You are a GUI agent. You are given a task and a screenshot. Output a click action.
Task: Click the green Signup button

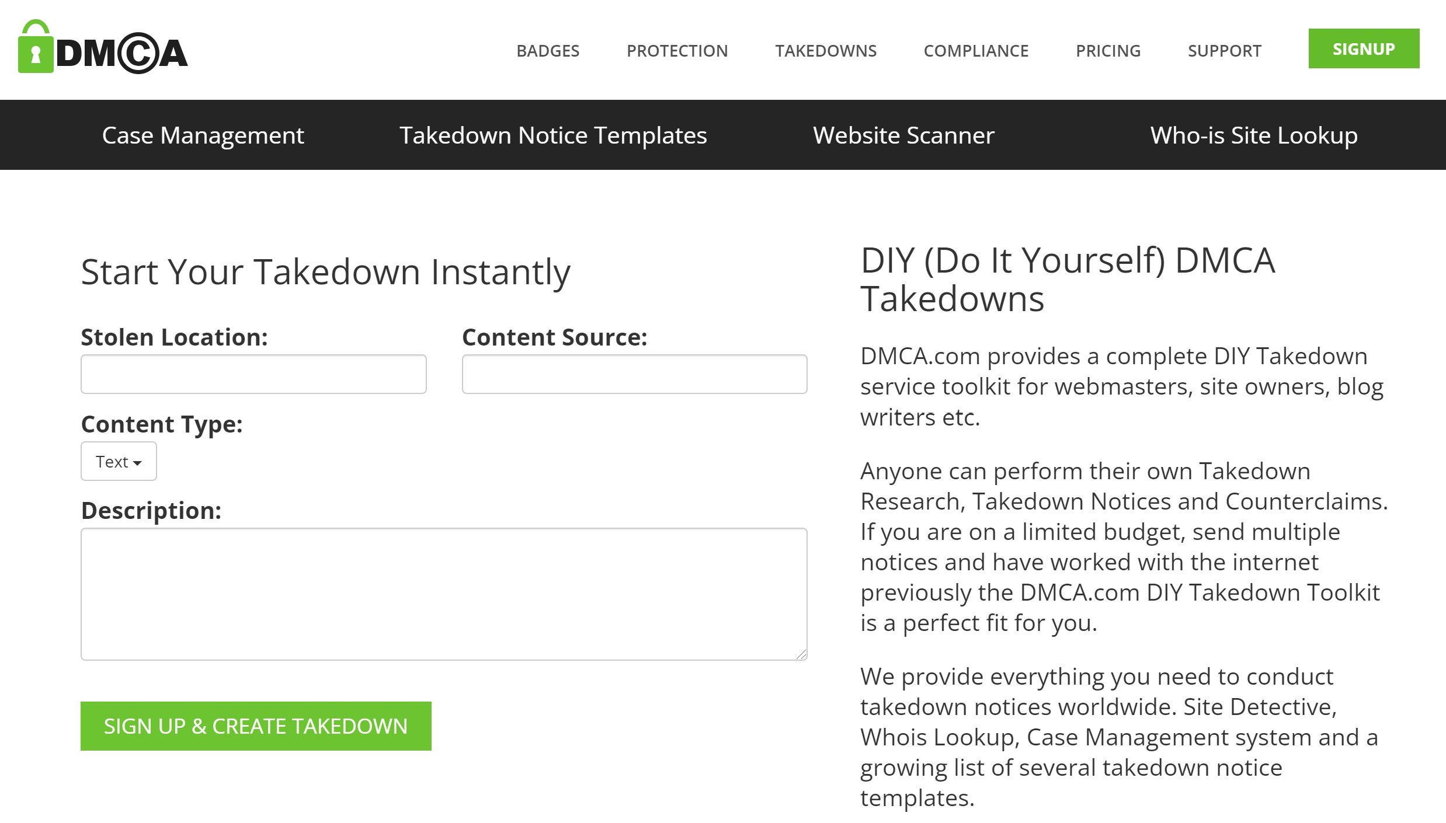[x=1363, y=48]
